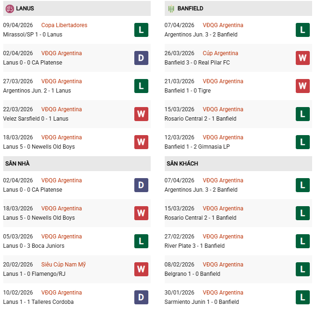The image size is (314, 309).
Task: Click L badge for River Plate 3-1 Banfield
Action: click(303, 241)
